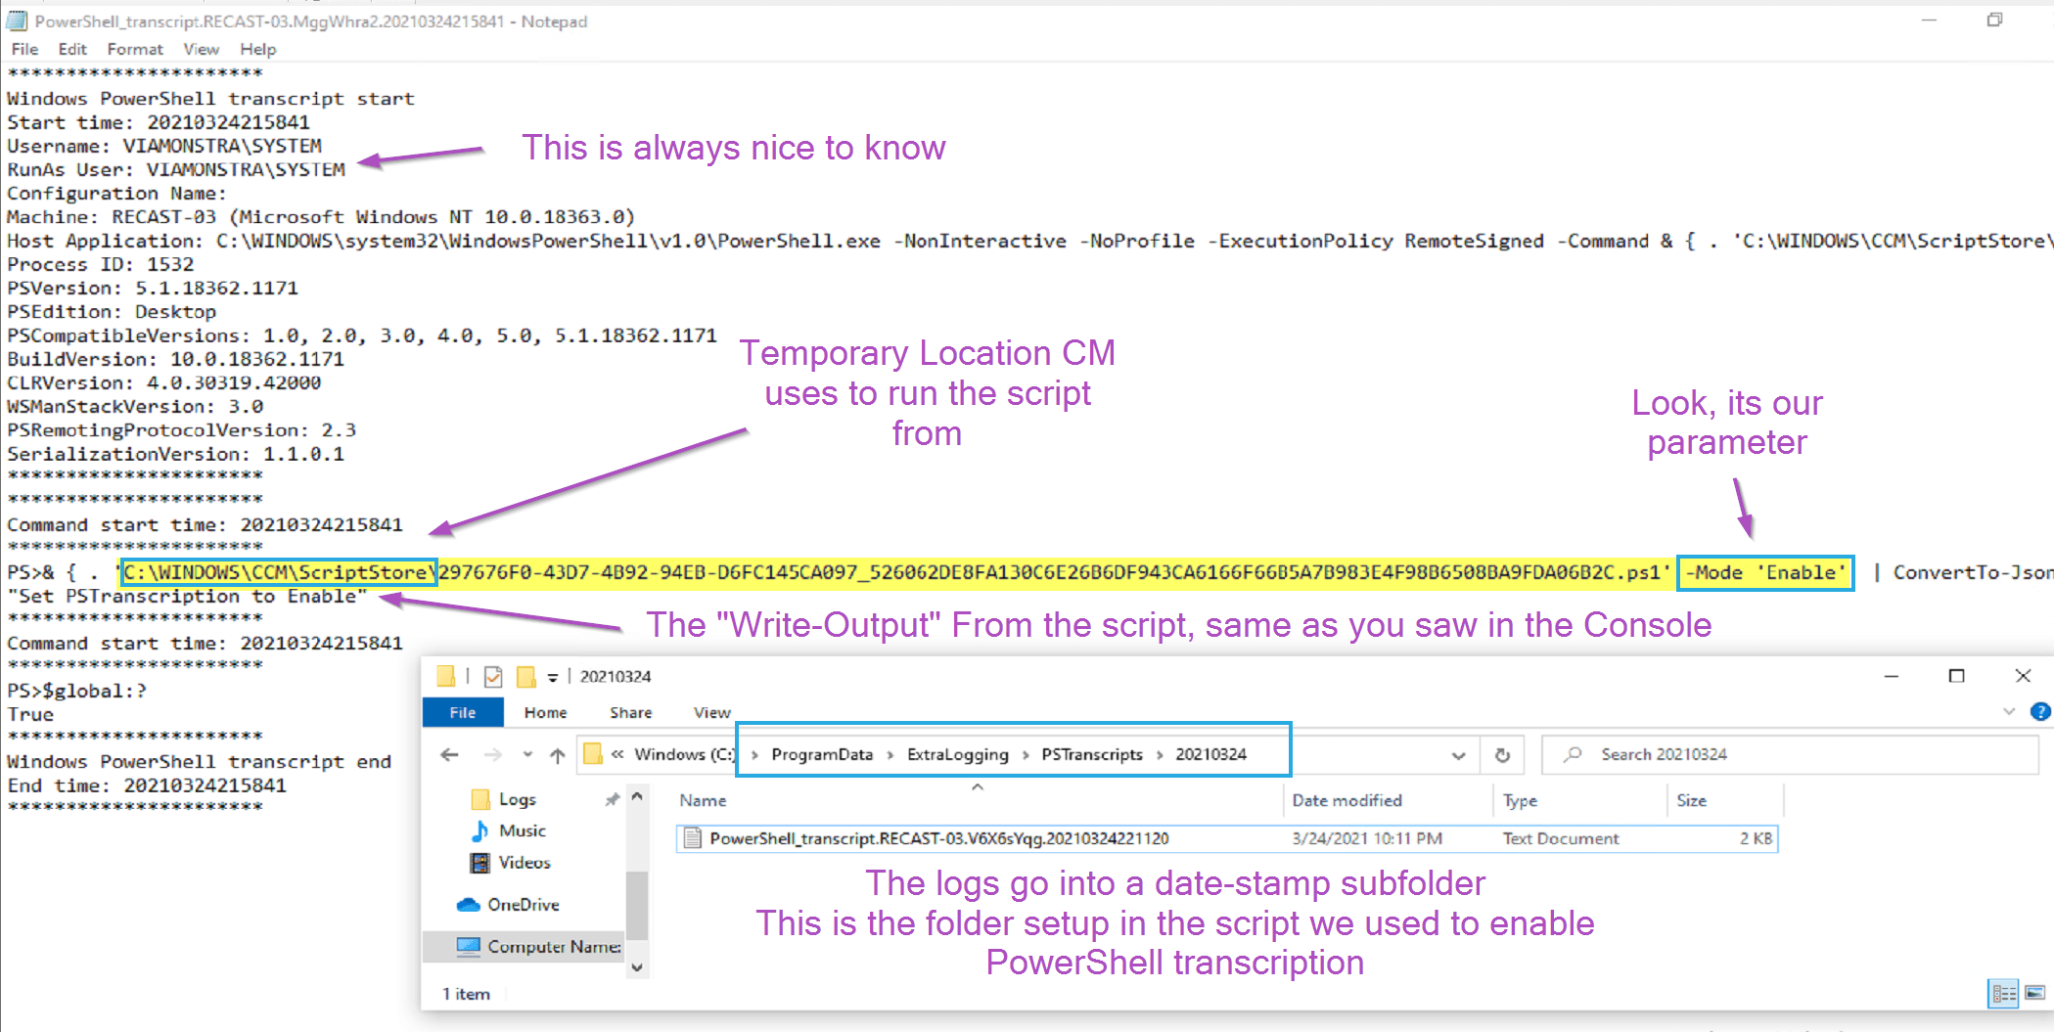This screenshot has height=1032, width=2054.
Task: Click the Properties quick access toolbar icon
Action: click(x=493, y=676)
